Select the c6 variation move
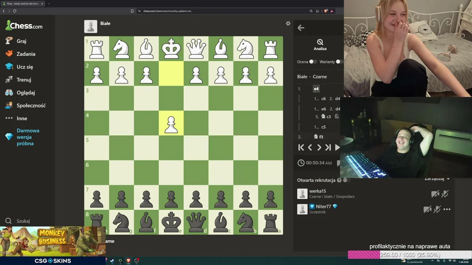This screenshot has height=265, width=472. click(x=323, y=99)
